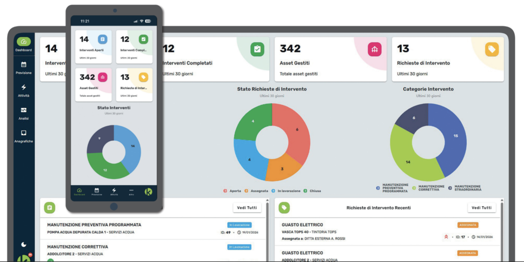Click the yellow Richieste di Intervento tag icon
The height and width of the screenshot is (262, 524).
492,50
